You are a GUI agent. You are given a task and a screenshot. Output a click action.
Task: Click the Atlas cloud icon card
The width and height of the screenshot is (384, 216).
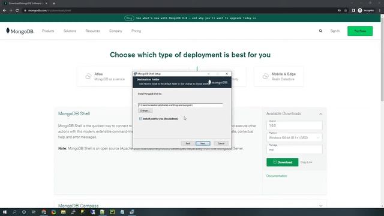pyautogui.click(x=88, y=76)
